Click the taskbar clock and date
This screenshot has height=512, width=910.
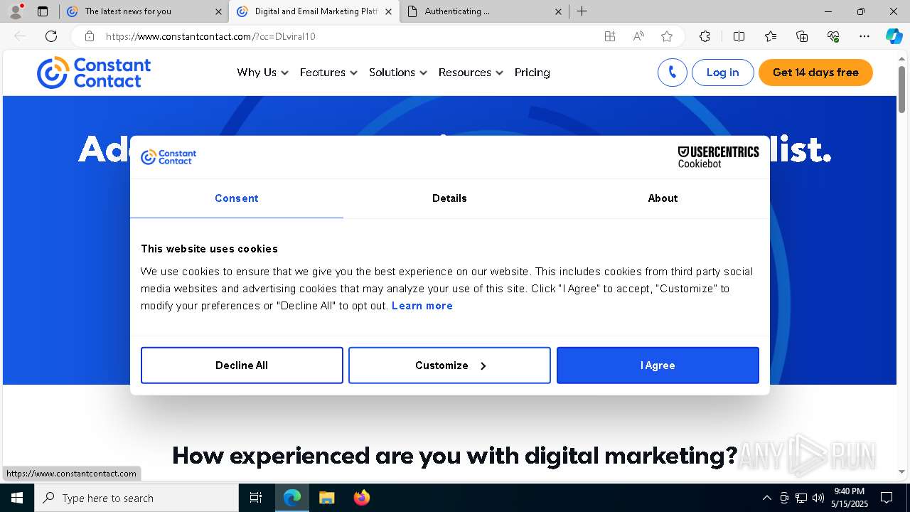[x=850, y=498]
